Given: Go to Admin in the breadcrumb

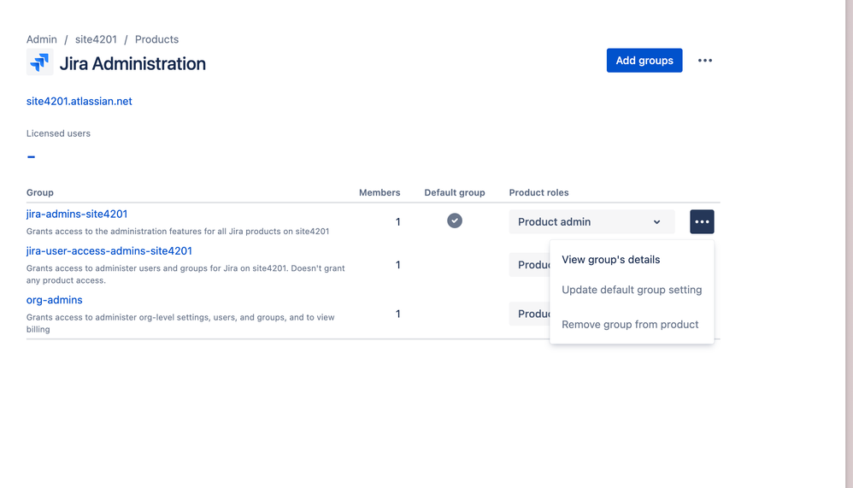Looking at the screenshot, I should pos(42,39).
